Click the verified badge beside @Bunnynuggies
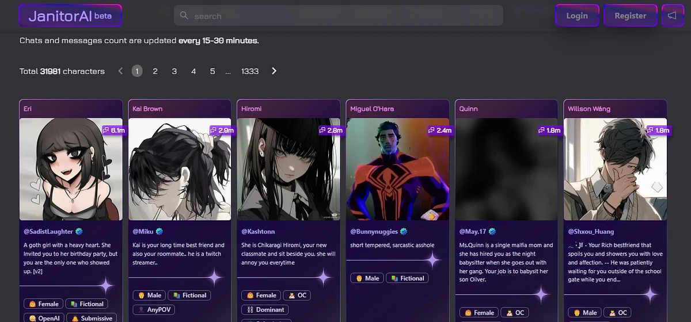Screen dimensions: 691x322 pyautogui.click(x=405, y=231)
